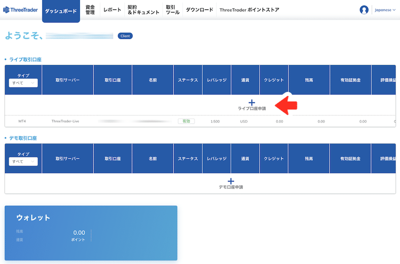Click the 0.00 ポイント wallet balance
The image size is (400, 264).
pyautogui.click(x=78, y=235)
